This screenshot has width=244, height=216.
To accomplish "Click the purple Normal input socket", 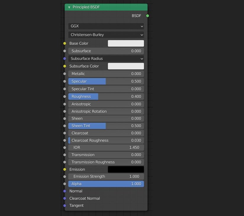I will (x=64, y=191).
